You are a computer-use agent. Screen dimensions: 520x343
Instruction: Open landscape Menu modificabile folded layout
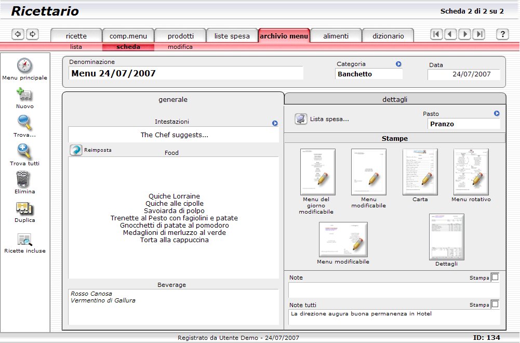[343, 240]
